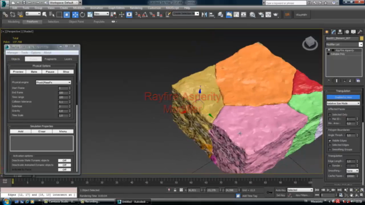Choose the Rectangular Selection Region icon
365x205 pixels.
pos(59,15)
